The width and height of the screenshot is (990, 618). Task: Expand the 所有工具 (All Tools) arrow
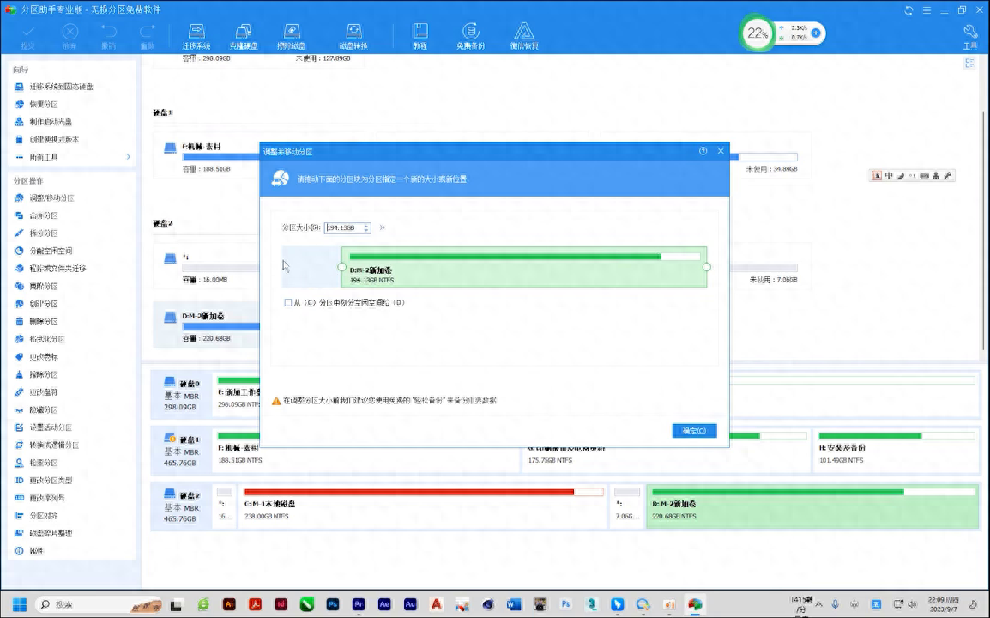point(129,157)
